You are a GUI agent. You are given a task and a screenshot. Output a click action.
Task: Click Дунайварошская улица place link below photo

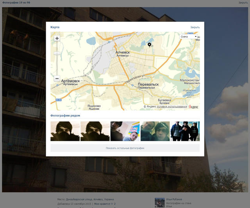coord(90,199)
